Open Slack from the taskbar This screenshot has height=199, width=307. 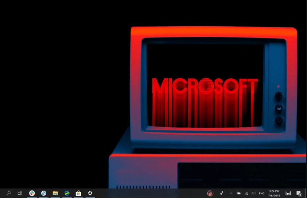coord(32,193)
